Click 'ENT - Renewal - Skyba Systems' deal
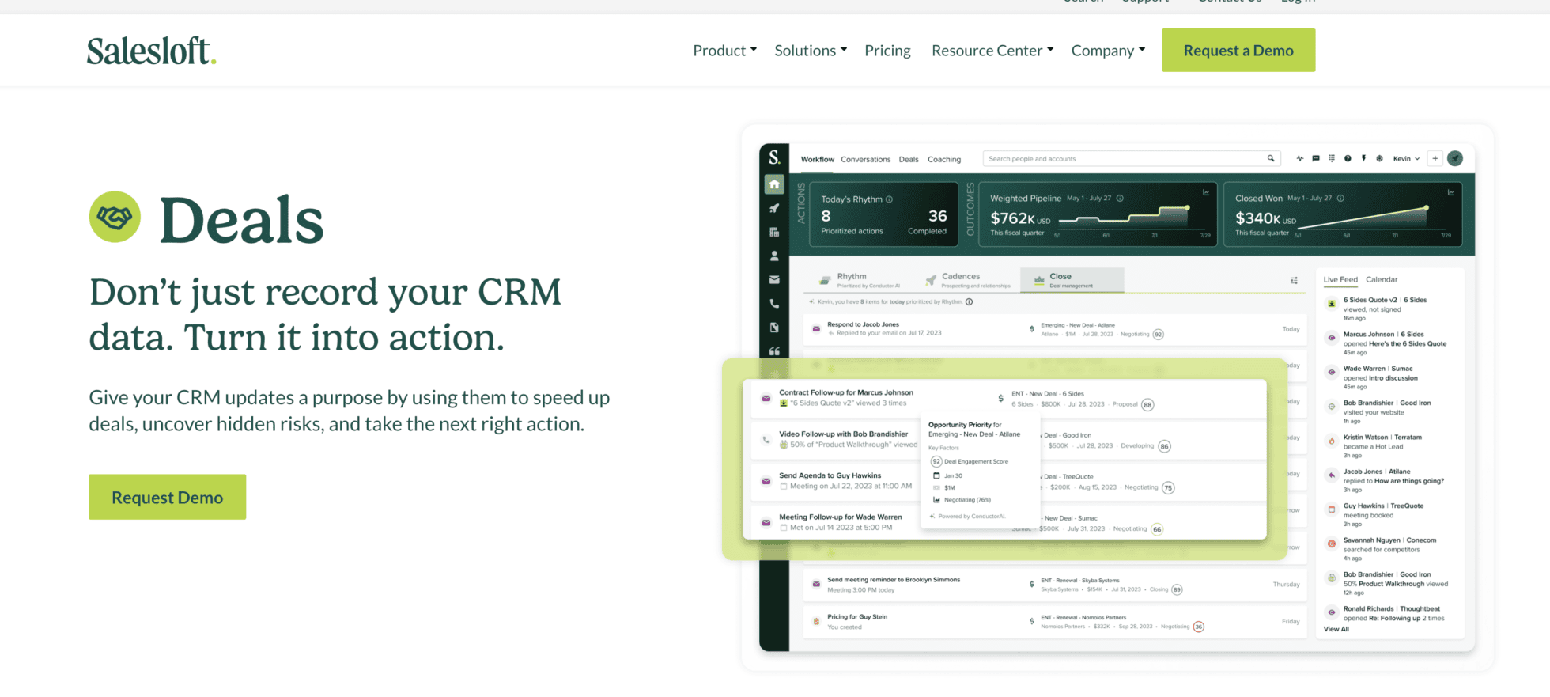Viewport: 1550px width, 697px height. coord(1080,581)
